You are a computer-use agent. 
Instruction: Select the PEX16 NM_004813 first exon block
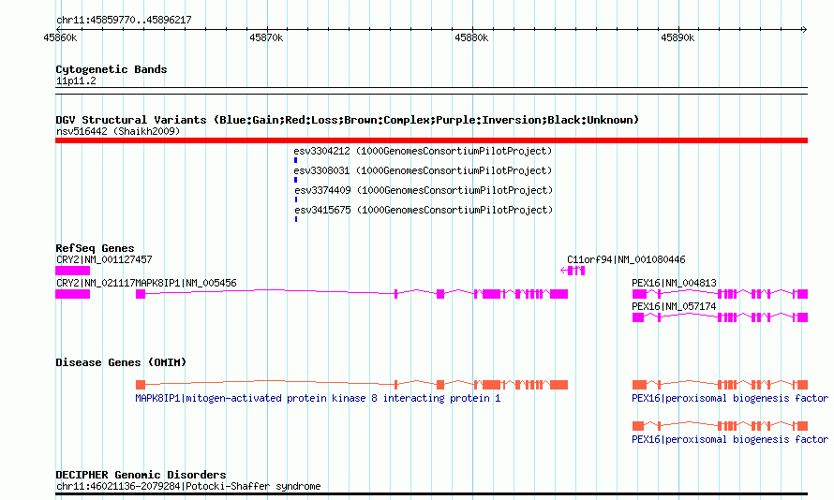point(639,294)
